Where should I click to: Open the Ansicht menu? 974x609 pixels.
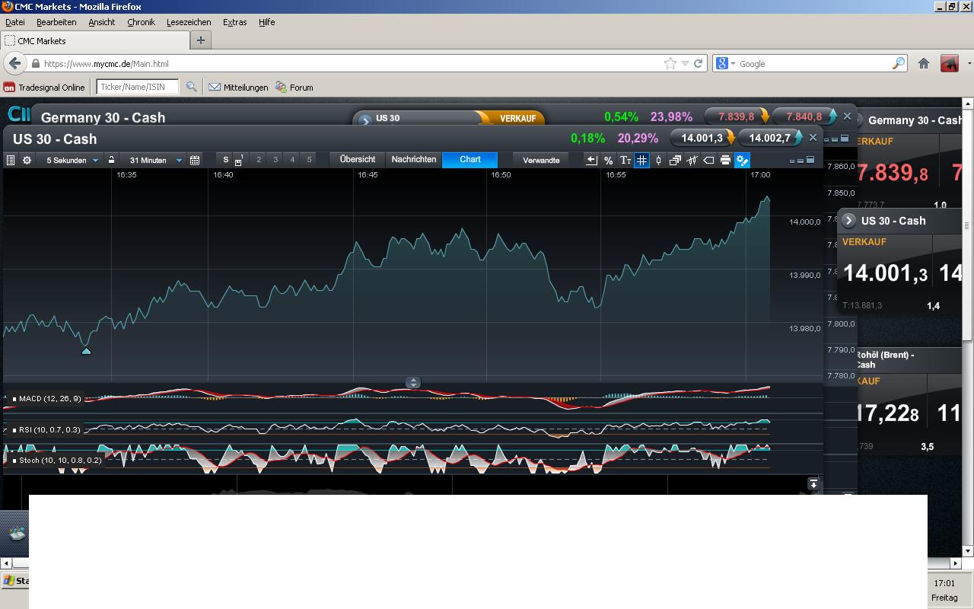[x=101, y=22]
